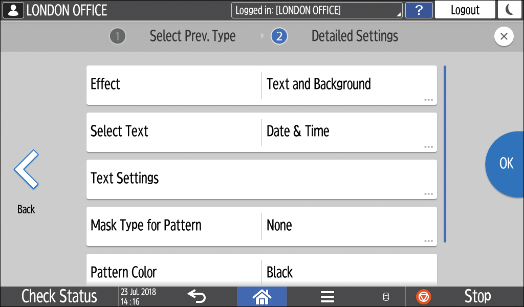Screen dimensions: 524x307
Task: Go back using the left chevron arrow
Action: click(x=26, y=170)
